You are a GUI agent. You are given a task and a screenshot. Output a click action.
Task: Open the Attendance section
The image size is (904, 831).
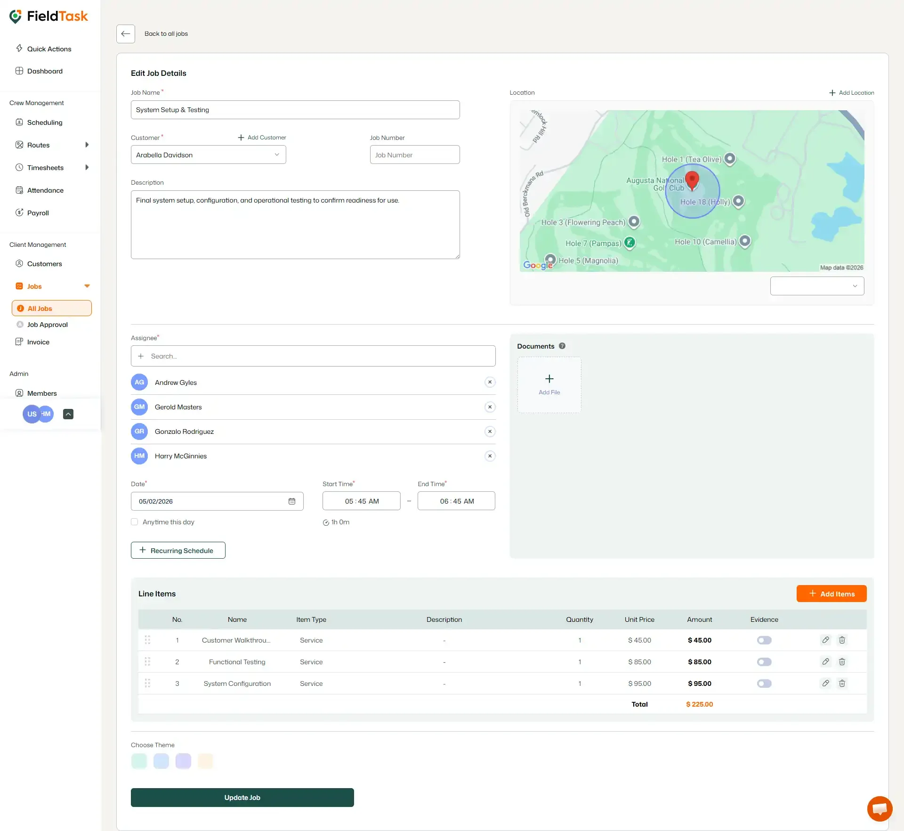click(45, 190)
